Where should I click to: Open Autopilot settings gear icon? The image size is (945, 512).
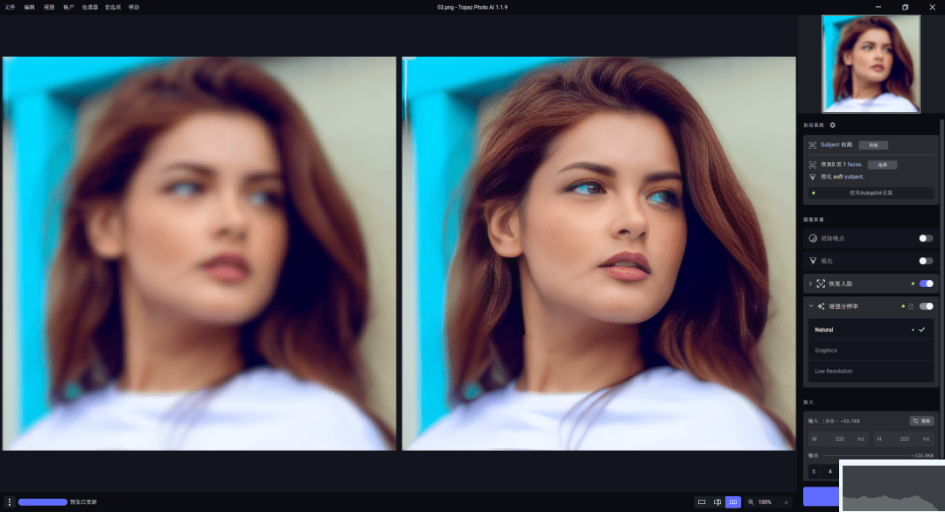[x=832, y=125]
